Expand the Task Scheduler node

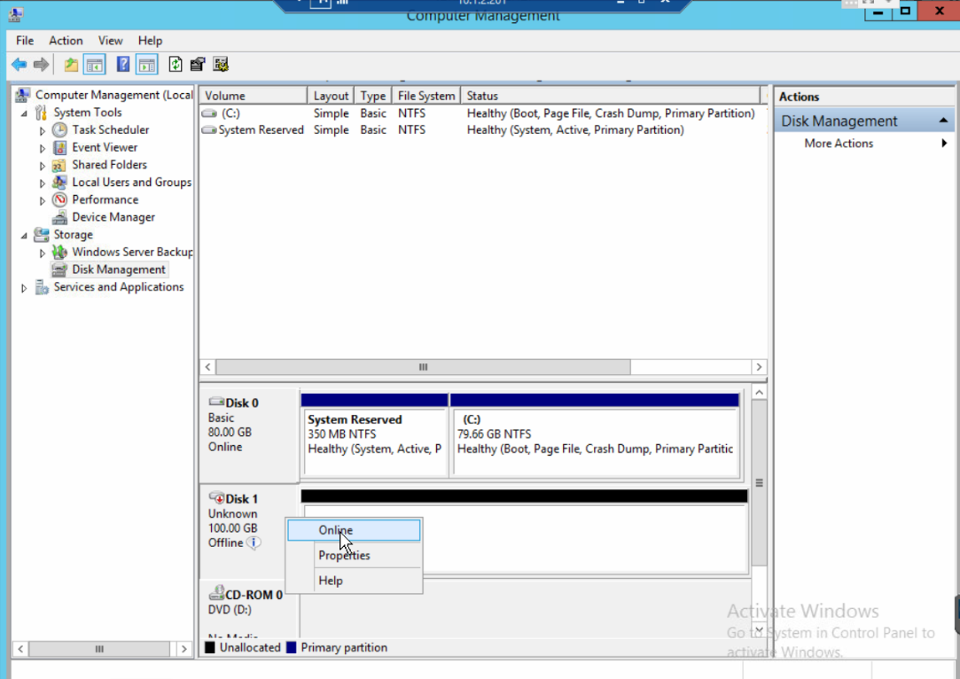(x=43, y=130)
